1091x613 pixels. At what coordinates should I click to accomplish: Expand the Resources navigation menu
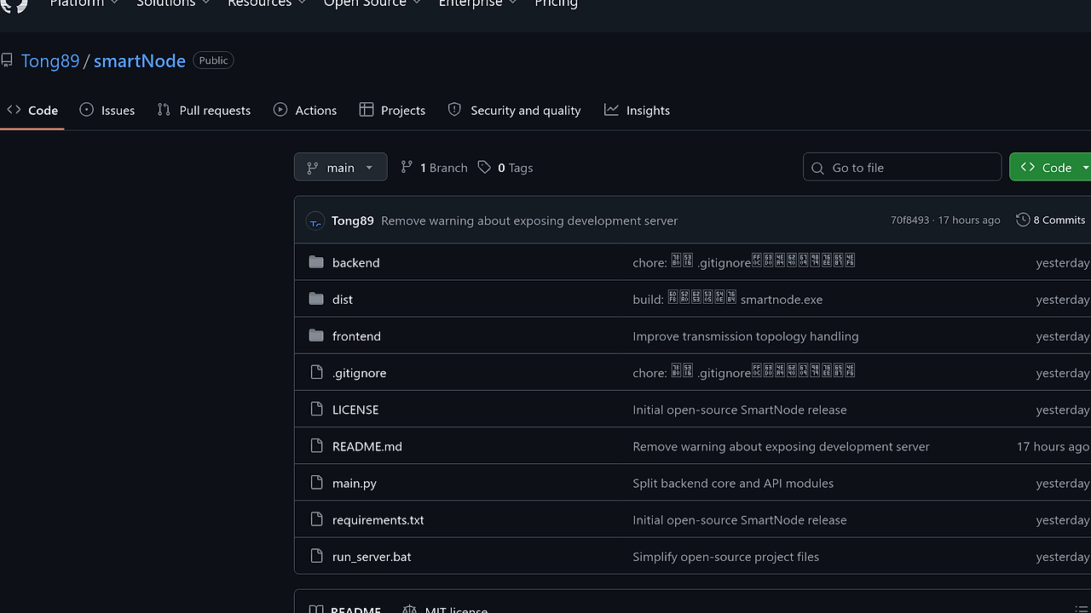tap(266, 3)
